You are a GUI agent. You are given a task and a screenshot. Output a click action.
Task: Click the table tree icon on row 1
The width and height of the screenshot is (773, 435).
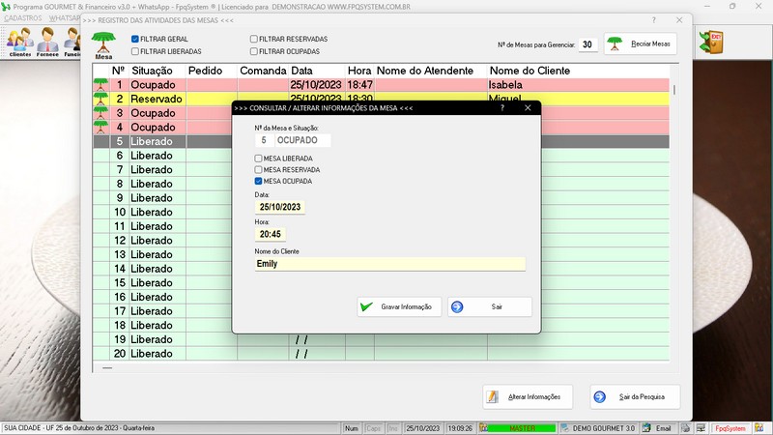coord(100,84)
